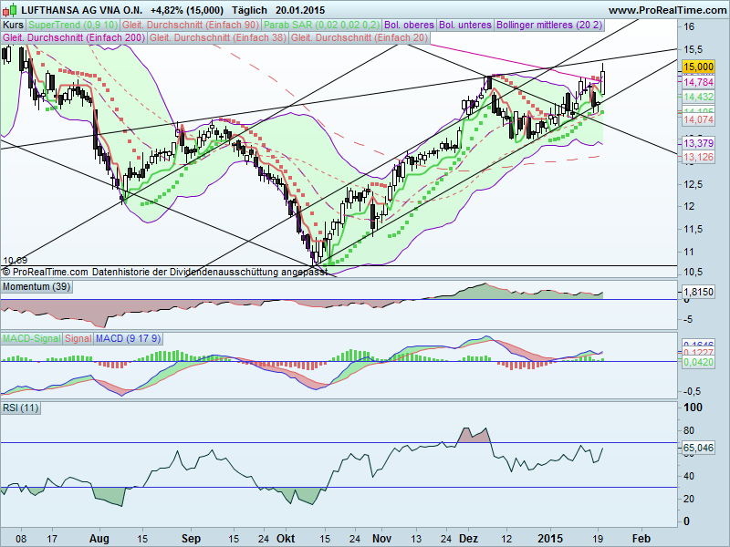Click the 65,046 RSI value tag

(x=698, y=448)
